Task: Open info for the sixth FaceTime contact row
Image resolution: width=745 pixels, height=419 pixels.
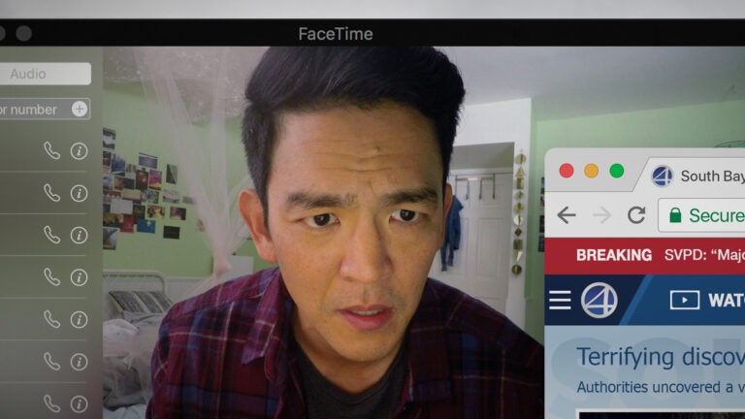Action: (79, 362)
